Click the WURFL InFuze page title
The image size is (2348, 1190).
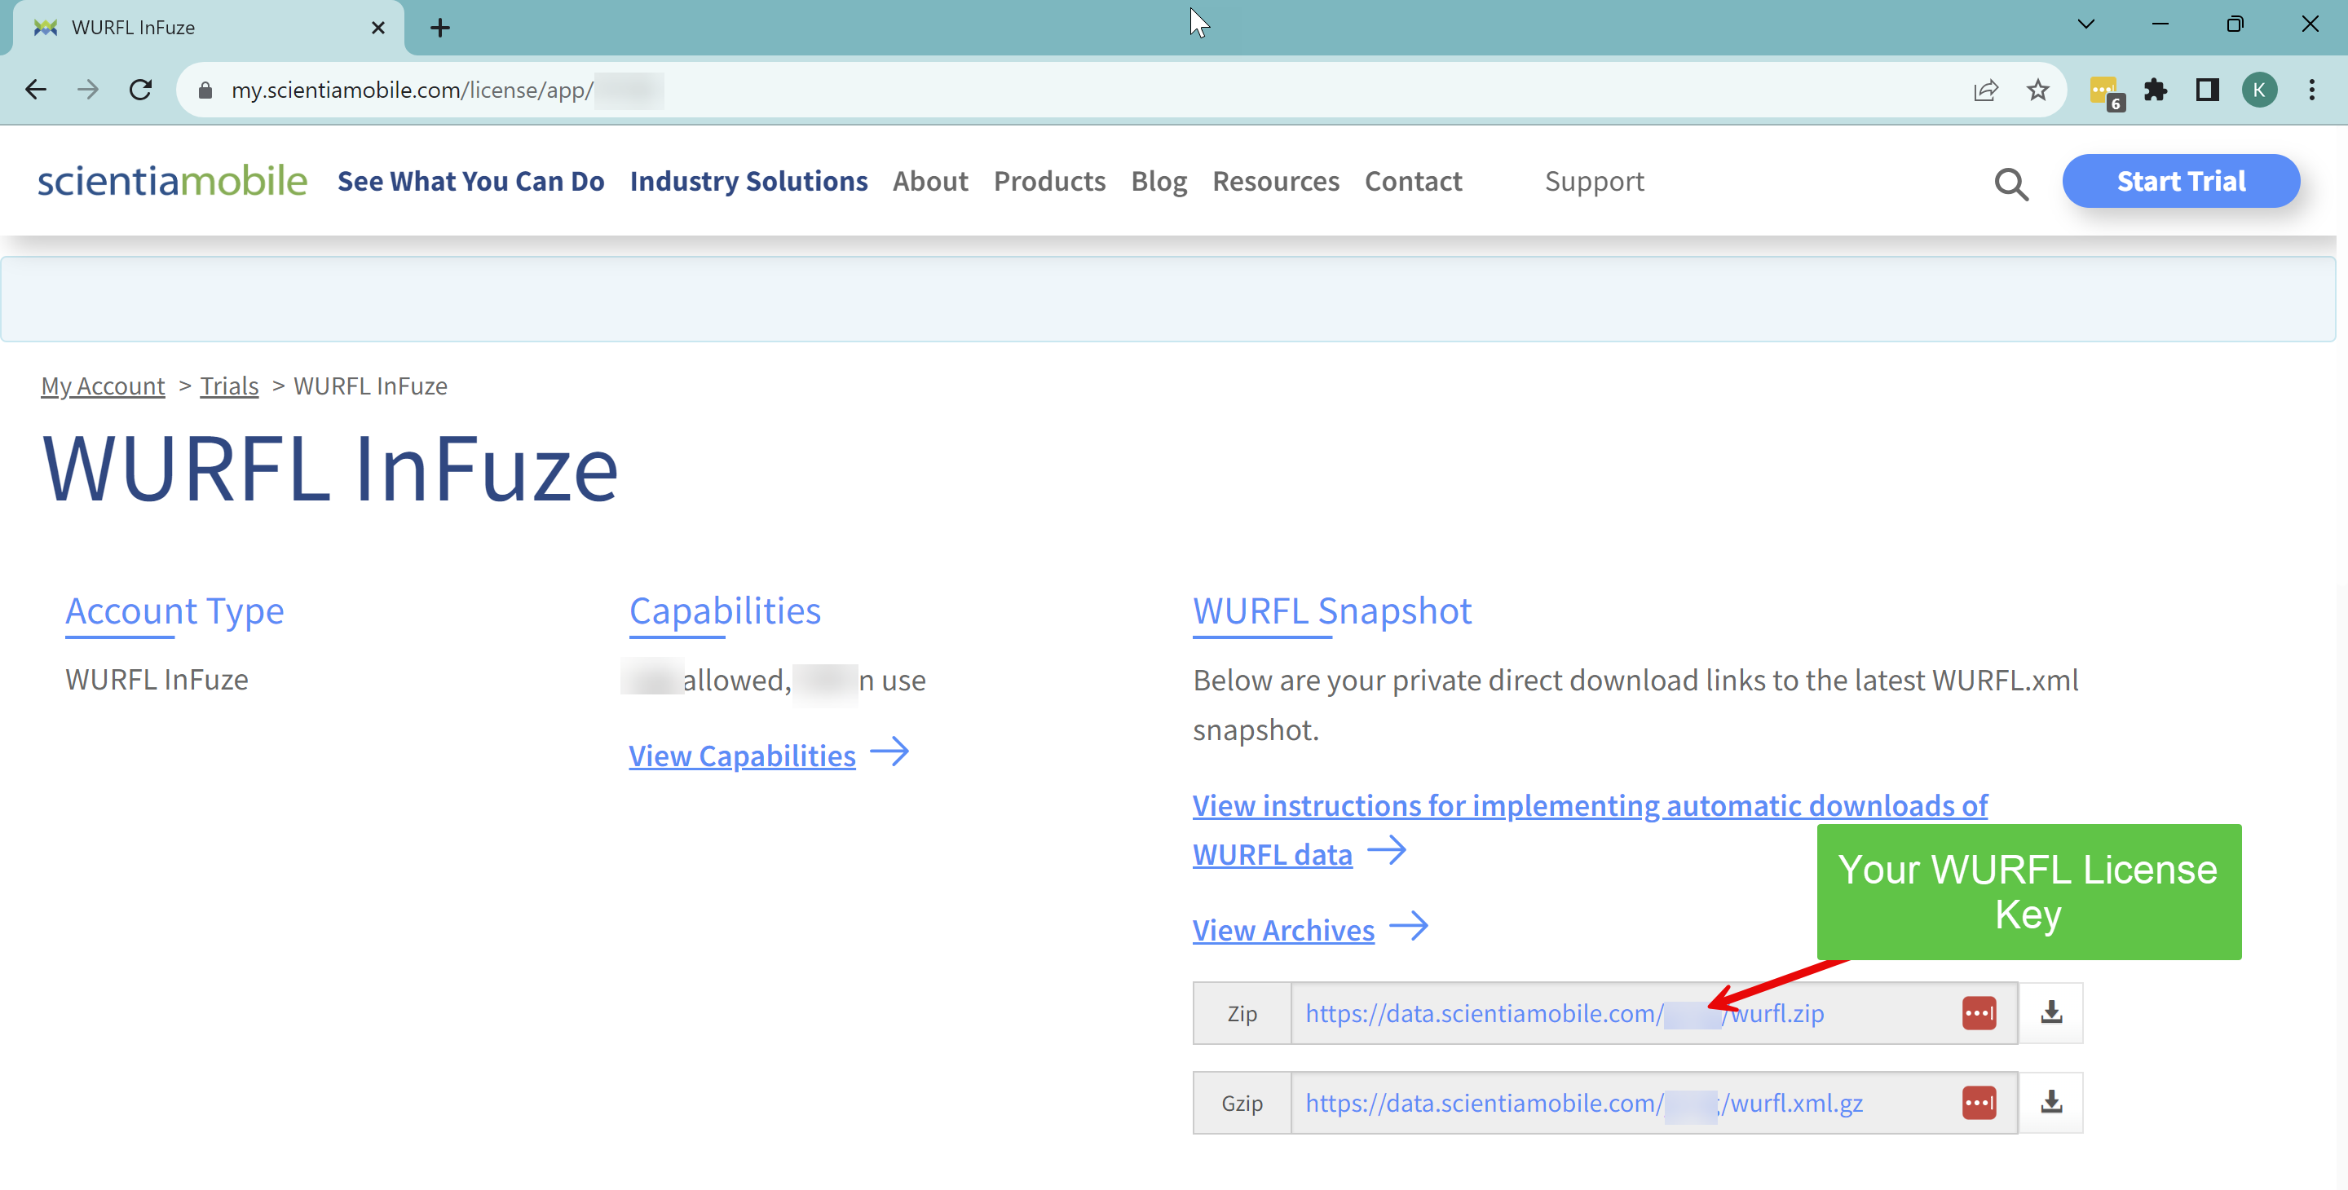click(x=330, y=469)
